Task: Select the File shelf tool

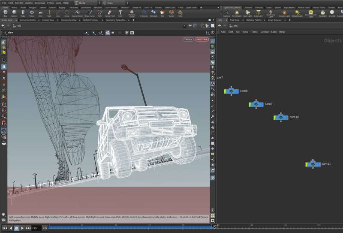Action: click(x=162, y=13)
